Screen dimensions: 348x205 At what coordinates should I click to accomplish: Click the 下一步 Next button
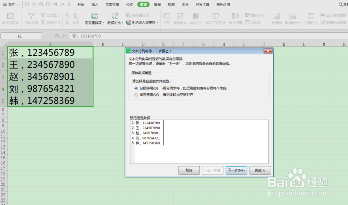click(x=236, y=170)
